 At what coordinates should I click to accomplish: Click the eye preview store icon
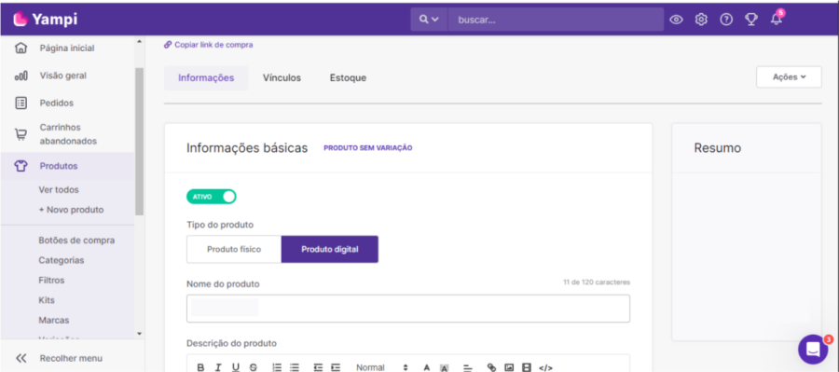[677, 20]
